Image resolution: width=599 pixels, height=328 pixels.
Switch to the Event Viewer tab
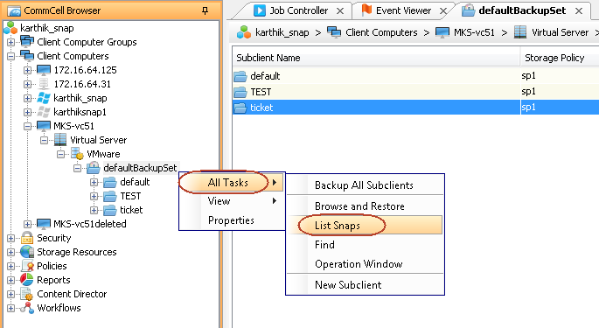point(403,10)
